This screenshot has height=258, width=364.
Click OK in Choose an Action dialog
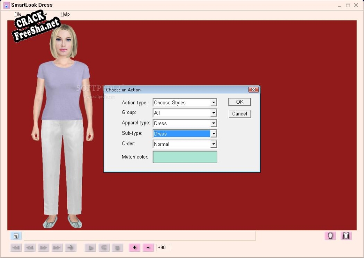[x=240, y=102]
